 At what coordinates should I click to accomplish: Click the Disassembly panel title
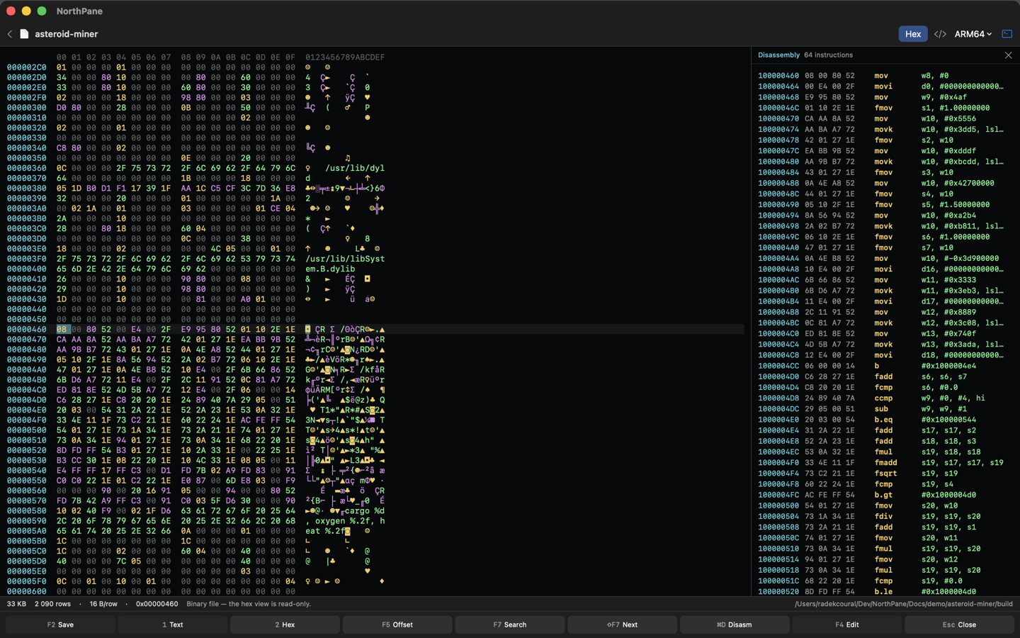tap(778, 55)
